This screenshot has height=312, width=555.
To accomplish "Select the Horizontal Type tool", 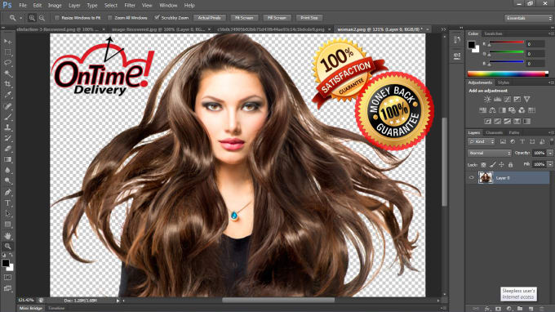I will [7, 203].
